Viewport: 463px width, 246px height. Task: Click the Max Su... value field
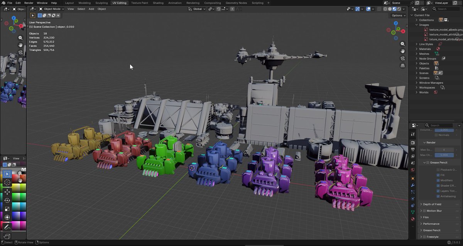(x=444, y=150)
